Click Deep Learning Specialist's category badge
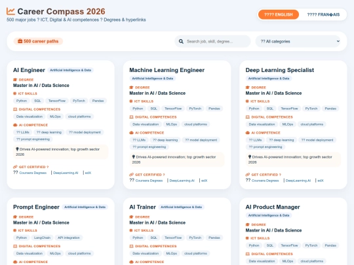This screenshot has width=354, height=265. coord(269,79)
